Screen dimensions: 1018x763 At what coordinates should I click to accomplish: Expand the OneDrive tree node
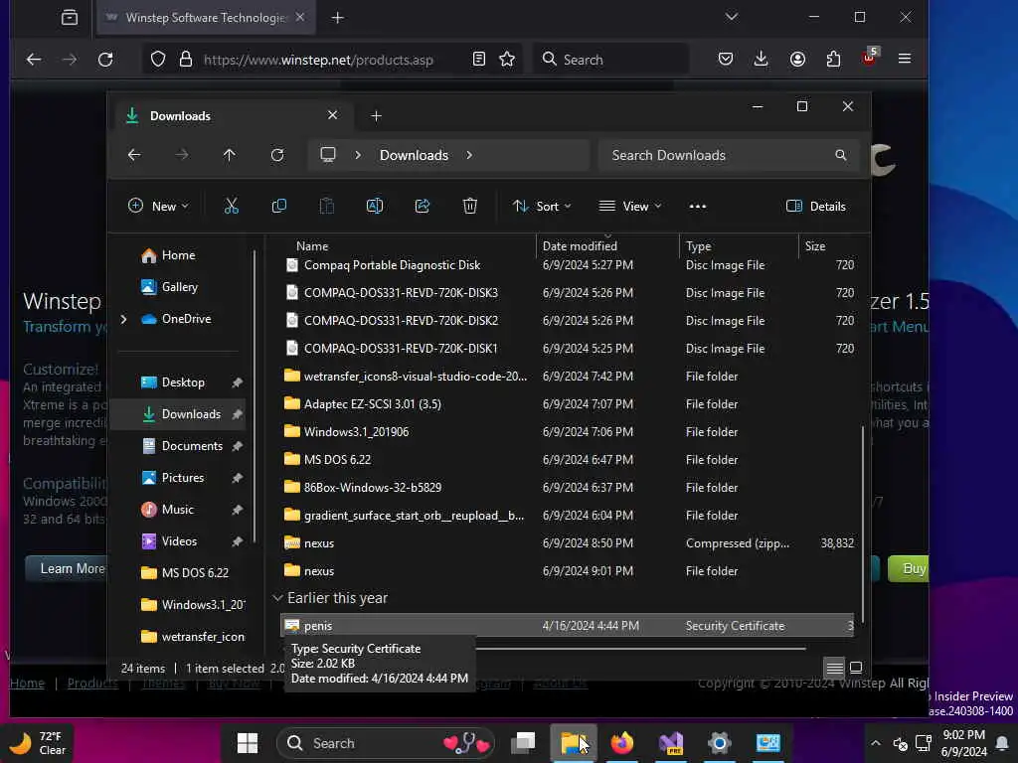[123, 319]
